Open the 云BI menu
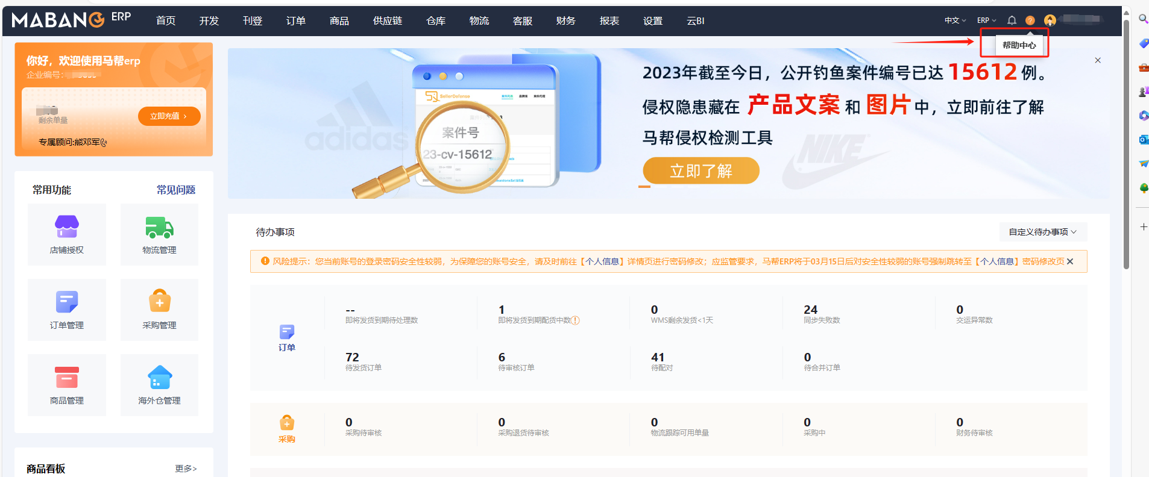 click(696, 21)
